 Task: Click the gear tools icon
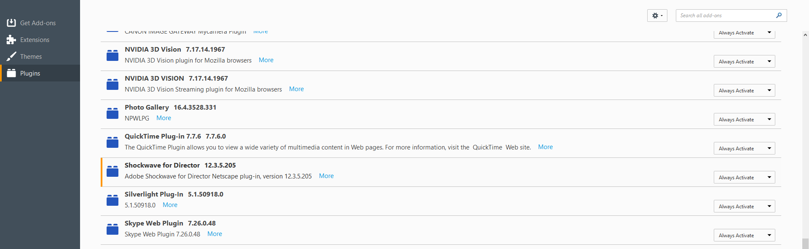pyautogui.click(x=657, y=16)
